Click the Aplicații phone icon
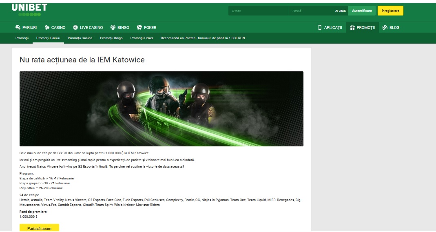Image resolution: width=436 pixels, height=232 pixels. [x=320, y=27]
